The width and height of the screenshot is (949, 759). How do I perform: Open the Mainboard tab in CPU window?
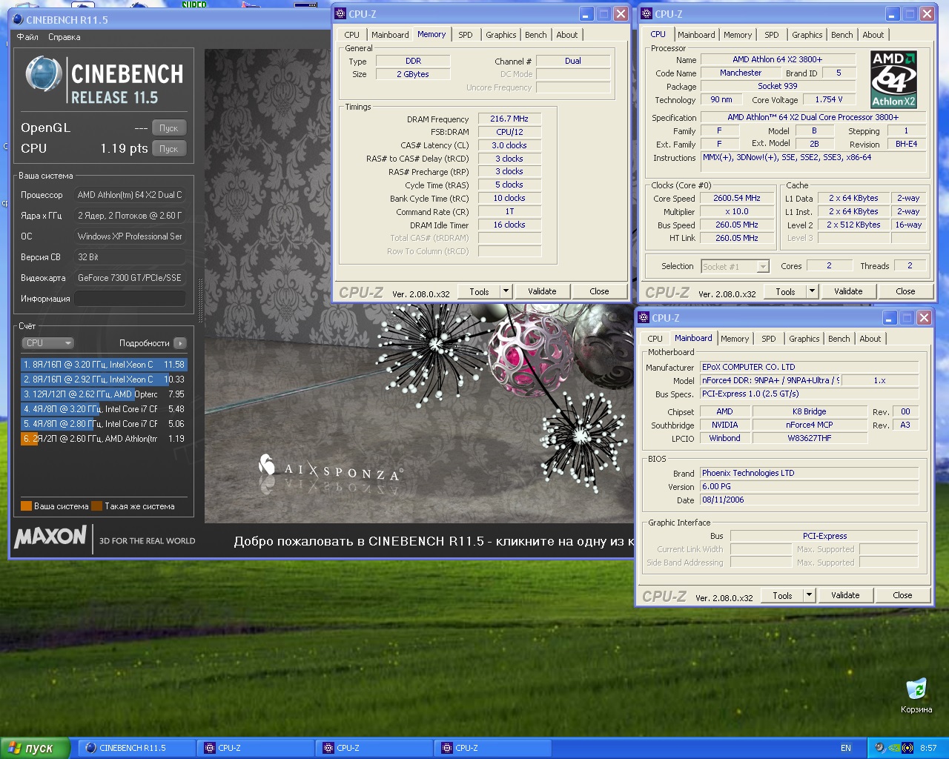coord(696,35)
